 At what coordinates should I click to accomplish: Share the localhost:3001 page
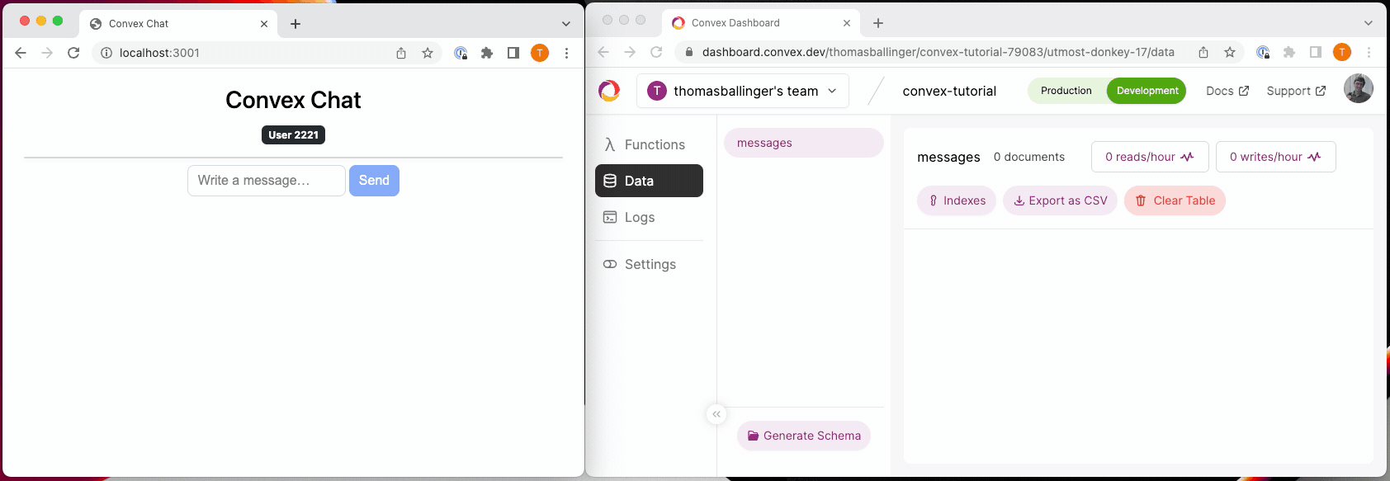click(x=401, y=53)
